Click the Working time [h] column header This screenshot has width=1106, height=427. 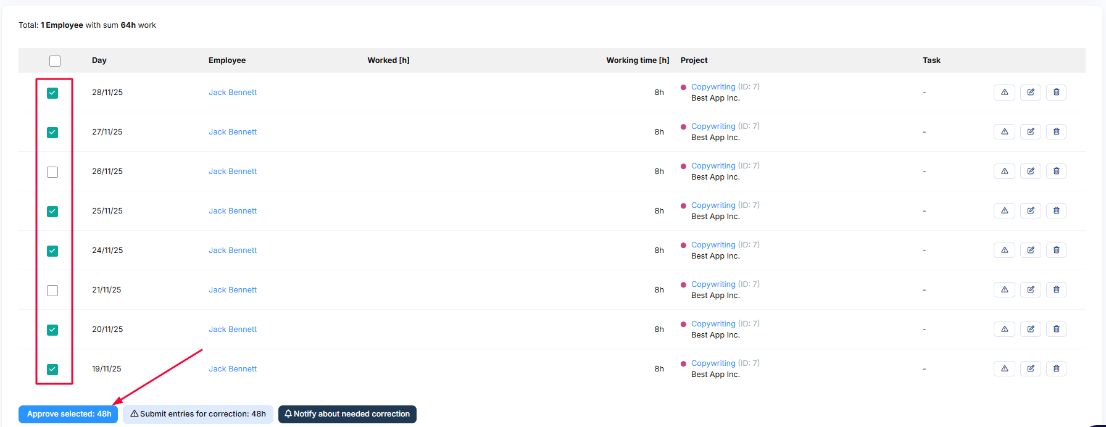click(637, 60)
